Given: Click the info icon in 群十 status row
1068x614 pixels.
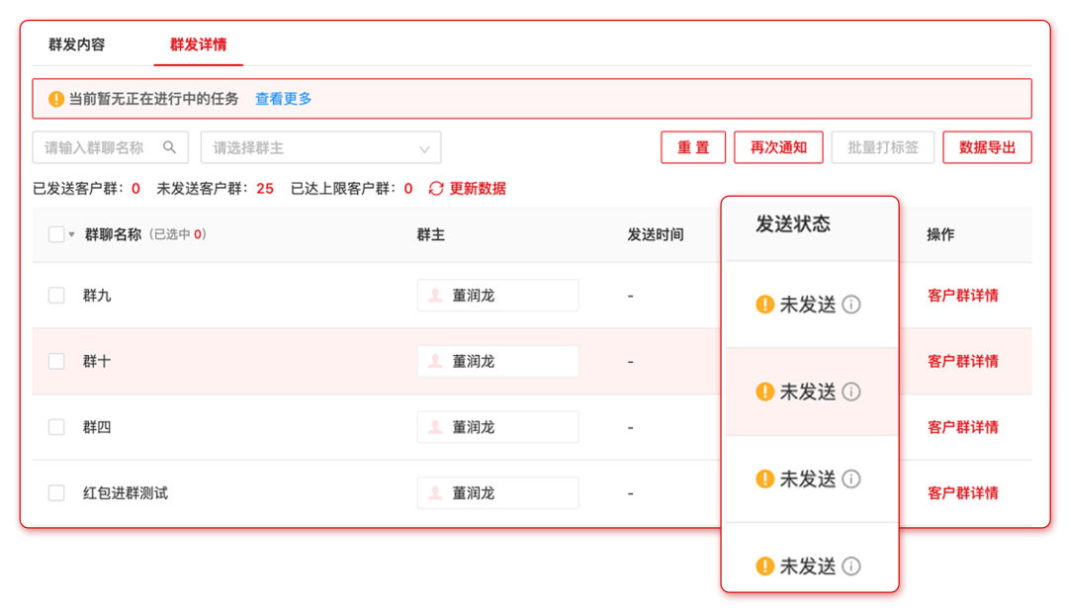Looking at the screenshot, I should tap(850, 392).
